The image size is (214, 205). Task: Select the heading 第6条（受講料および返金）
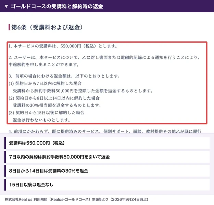point(47,27)
